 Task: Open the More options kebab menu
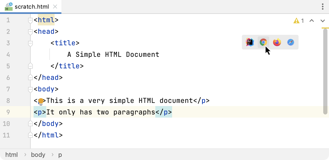click(x=322, y=7)
